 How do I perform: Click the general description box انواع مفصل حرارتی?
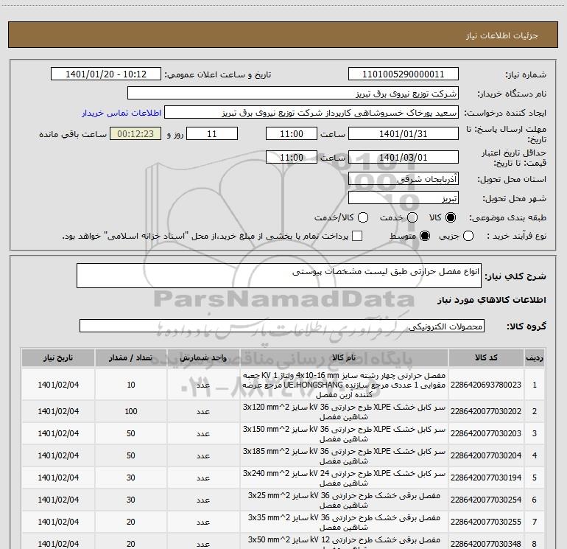[279, 276]
